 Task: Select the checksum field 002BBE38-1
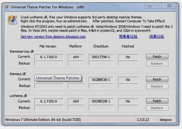tap(101, 80)
